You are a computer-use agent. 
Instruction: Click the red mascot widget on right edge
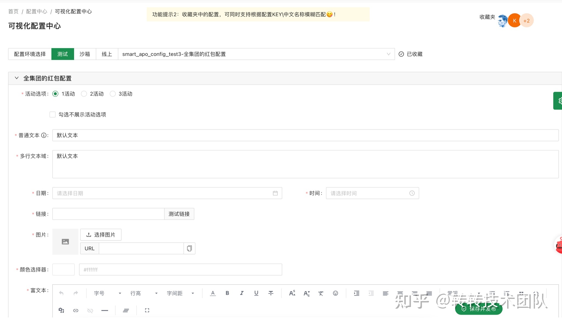[558, 245]
